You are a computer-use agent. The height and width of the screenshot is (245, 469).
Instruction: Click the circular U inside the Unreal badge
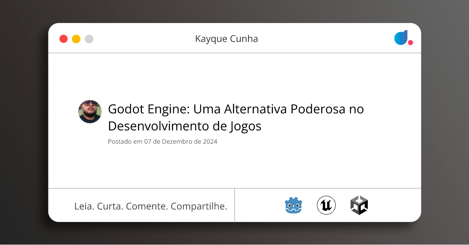pos(326,205)
